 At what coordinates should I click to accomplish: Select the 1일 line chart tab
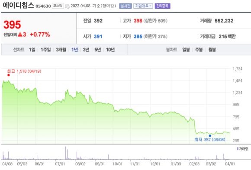pos(32,50)
